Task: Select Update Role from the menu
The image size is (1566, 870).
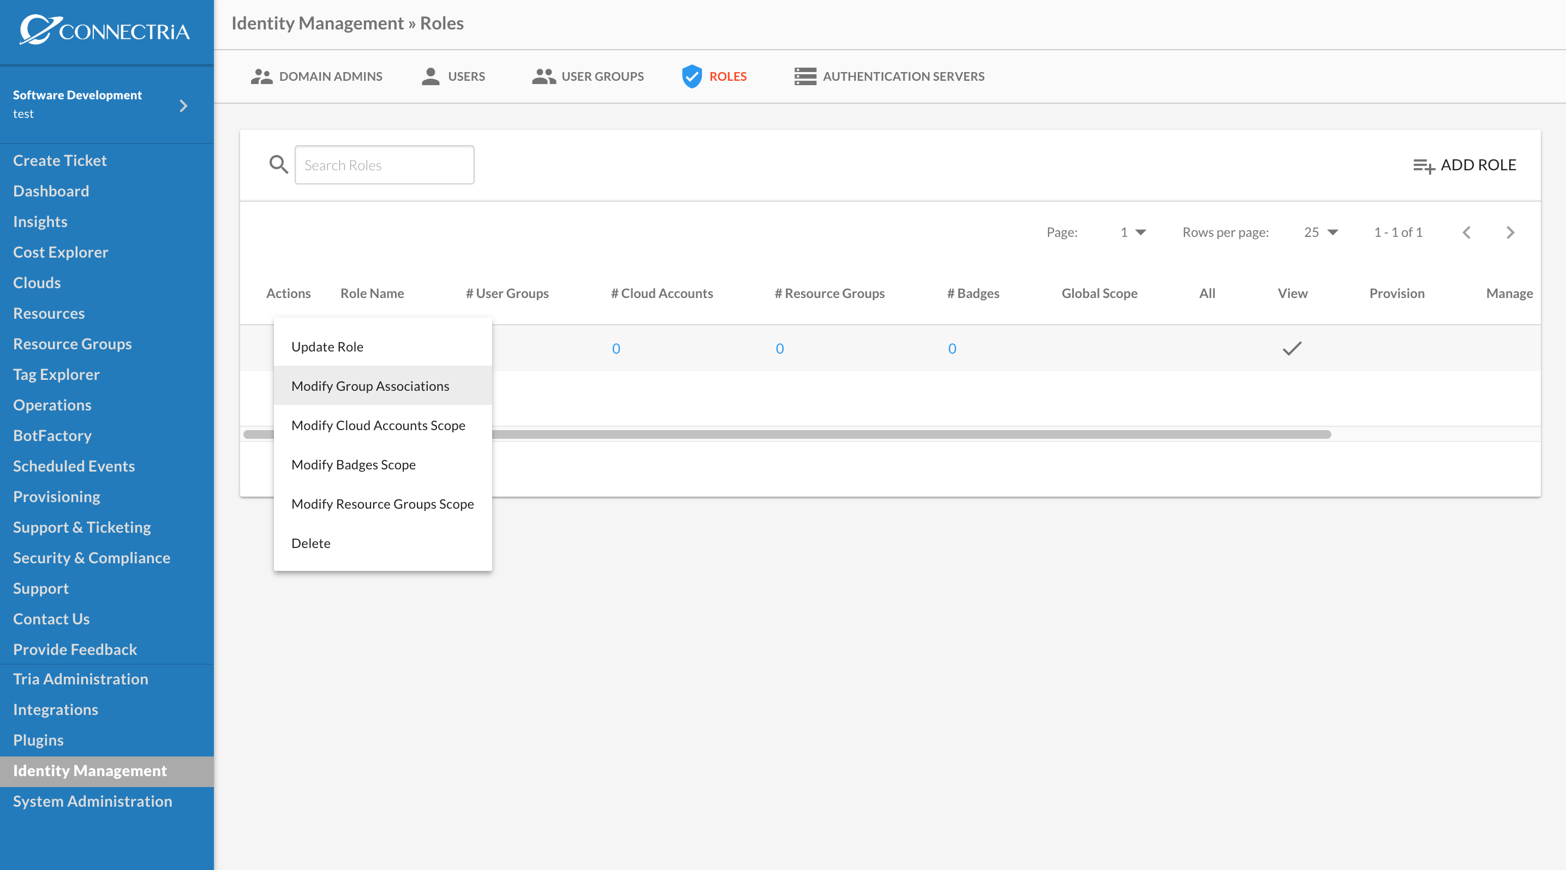Action: [382, 347]
